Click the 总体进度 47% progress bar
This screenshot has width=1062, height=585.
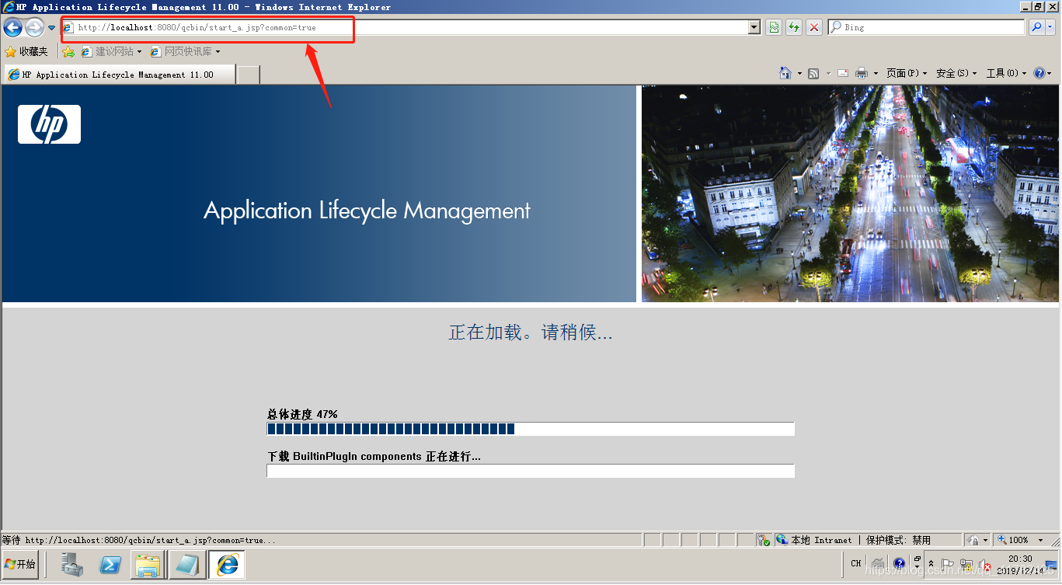pyautogui.click(x=531, y=429)
